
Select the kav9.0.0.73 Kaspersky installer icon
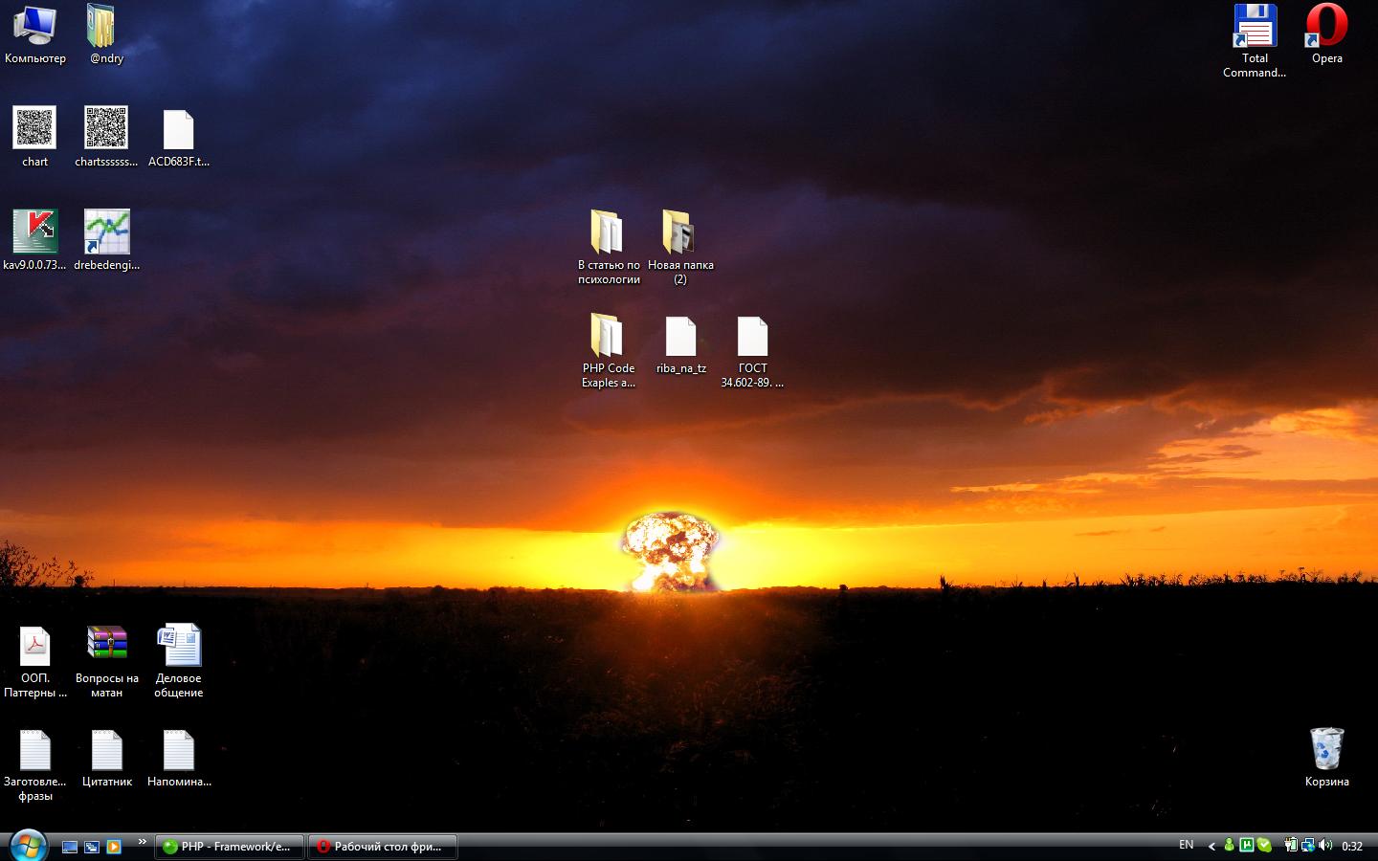pos(34,232)
